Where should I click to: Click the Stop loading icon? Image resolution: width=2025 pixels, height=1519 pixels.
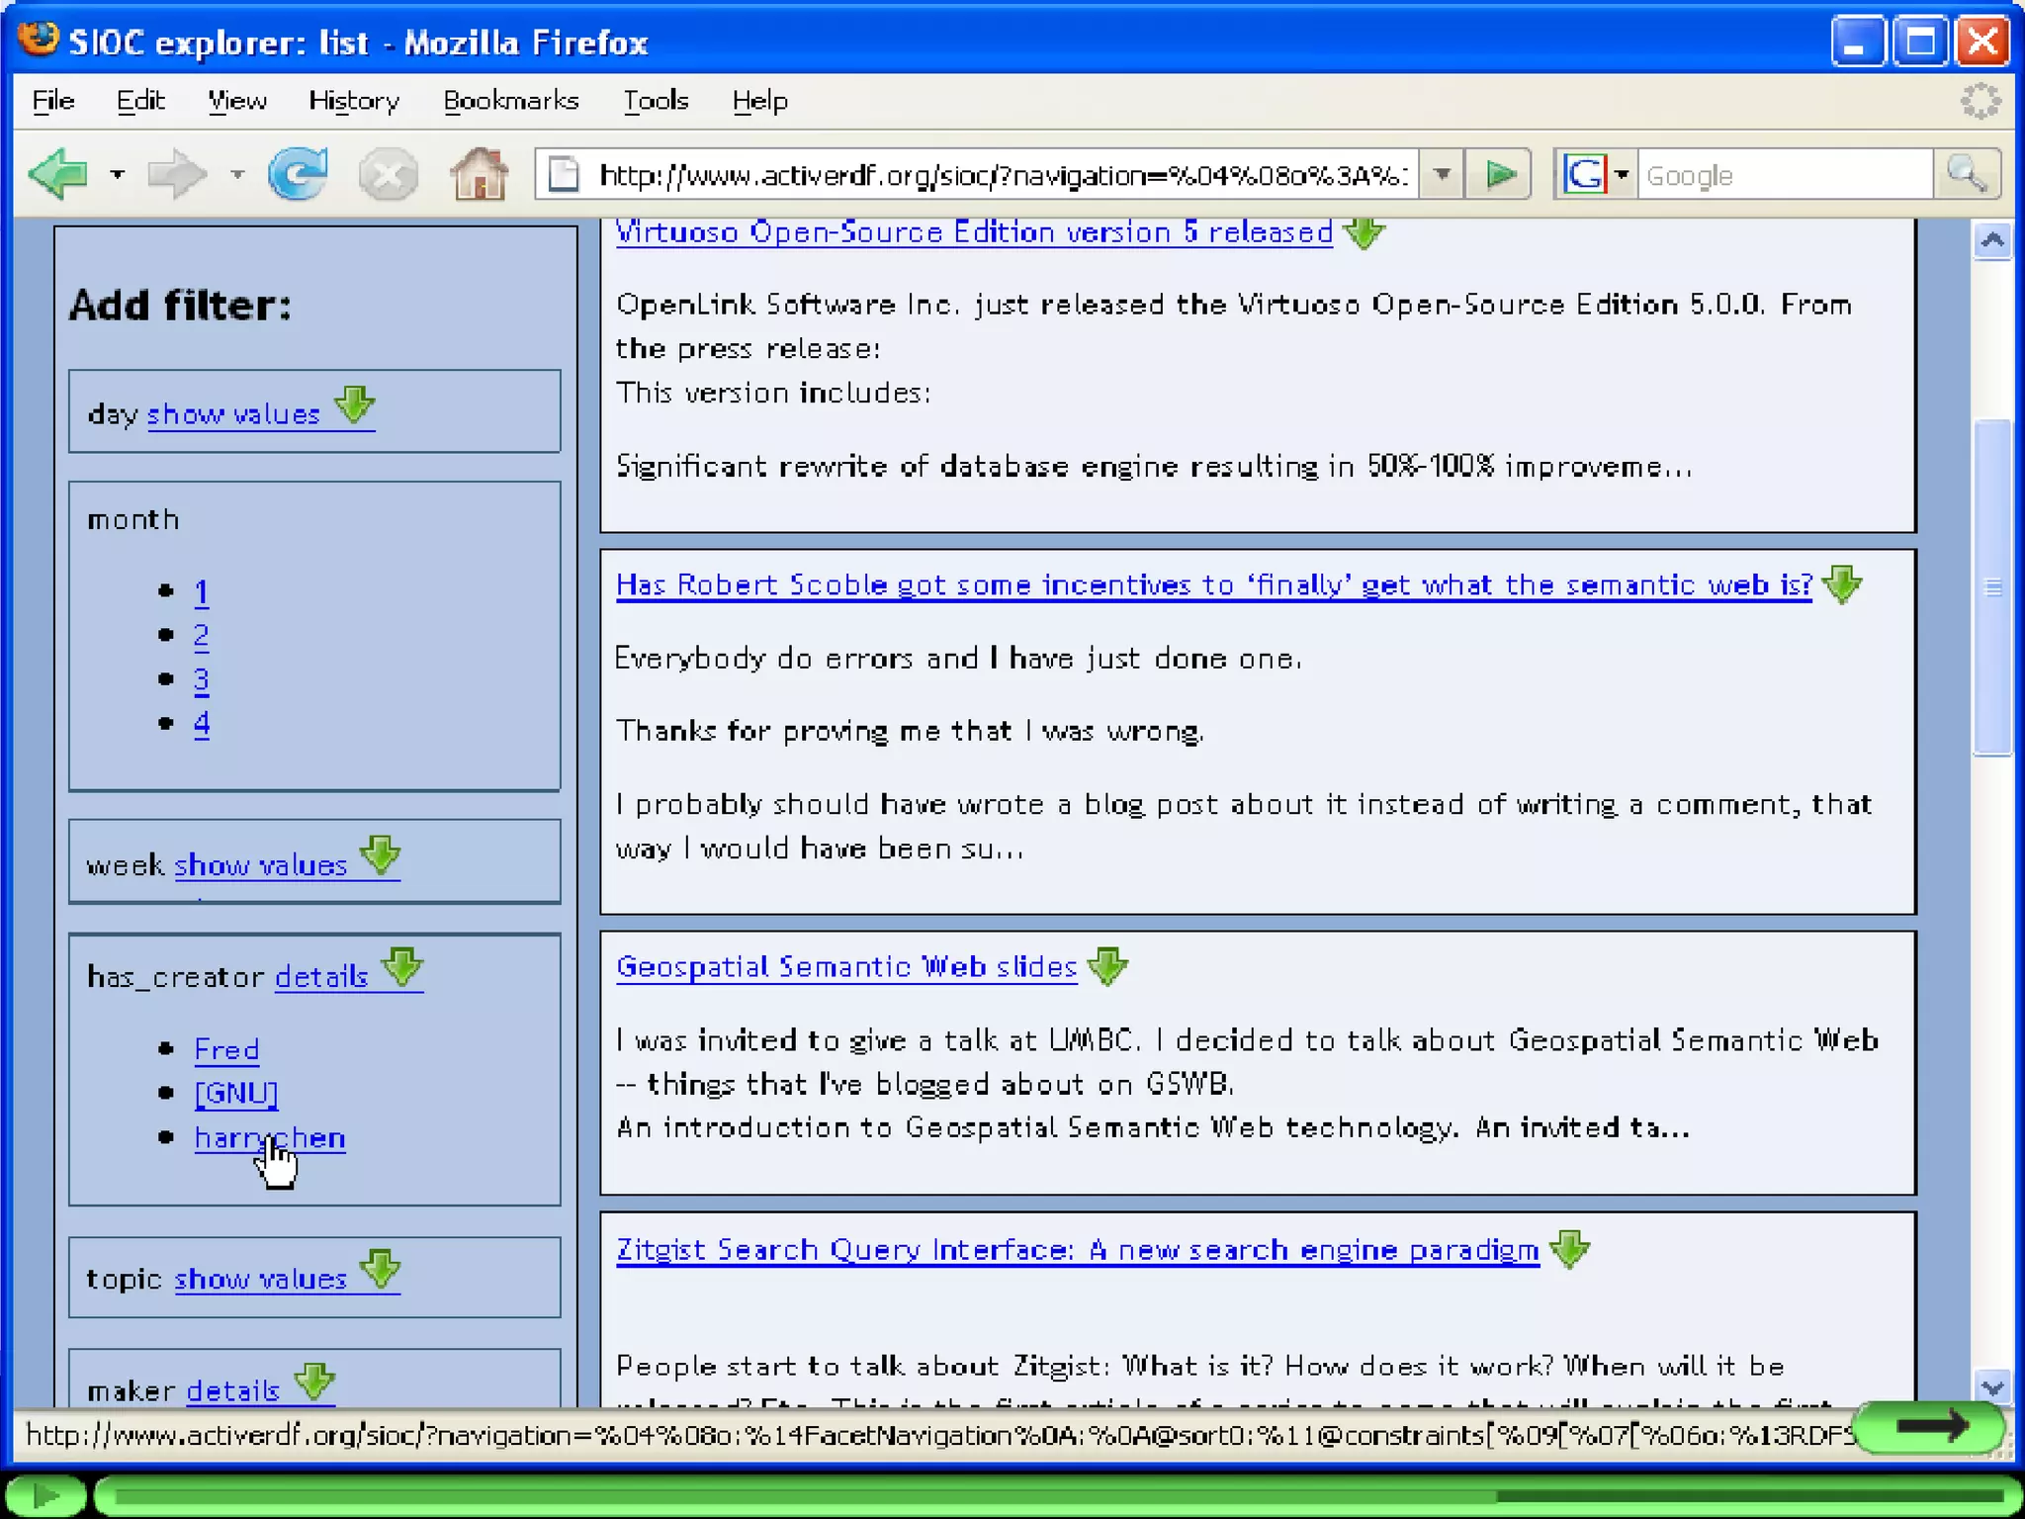[x=388, y=175]
